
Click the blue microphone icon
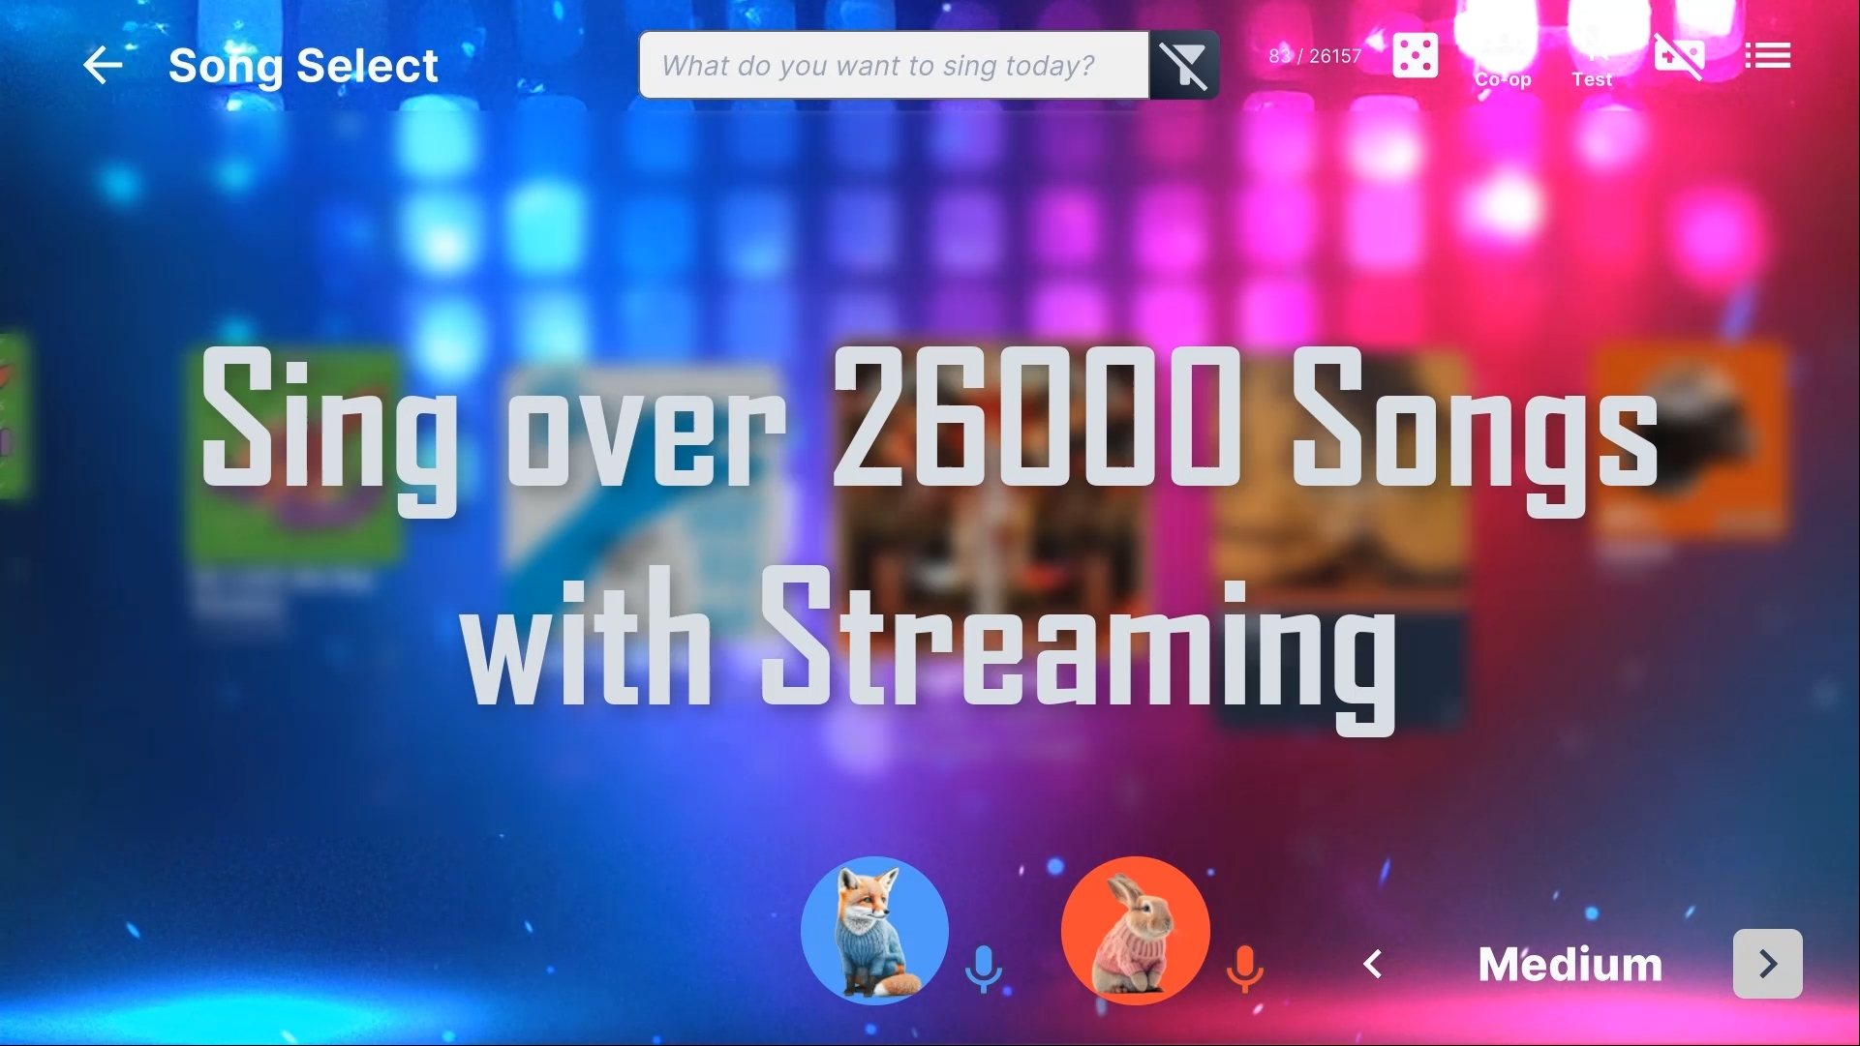click(984, 968)
